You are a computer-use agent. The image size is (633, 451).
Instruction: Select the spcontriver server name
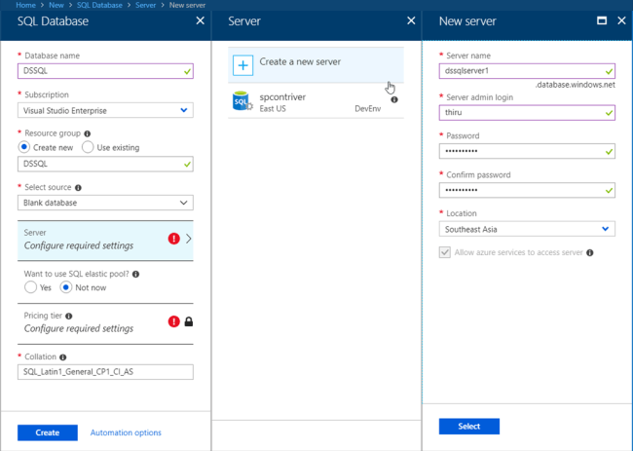click(282, 96)
